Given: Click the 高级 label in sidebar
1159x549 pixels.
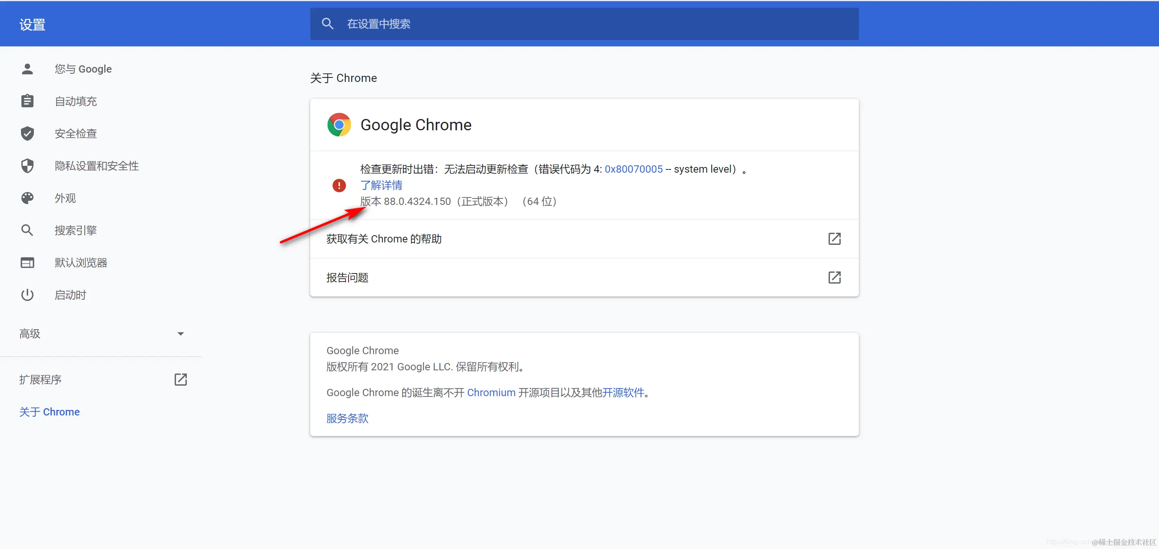Looking at the screenshot, I should (x=30, y=334).
